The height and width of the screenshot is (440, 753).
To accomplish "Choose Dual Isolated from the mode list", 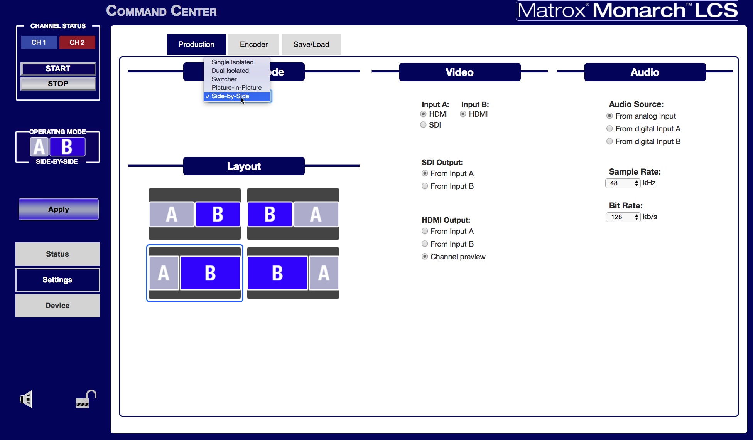I will click(x=237, y=71).
